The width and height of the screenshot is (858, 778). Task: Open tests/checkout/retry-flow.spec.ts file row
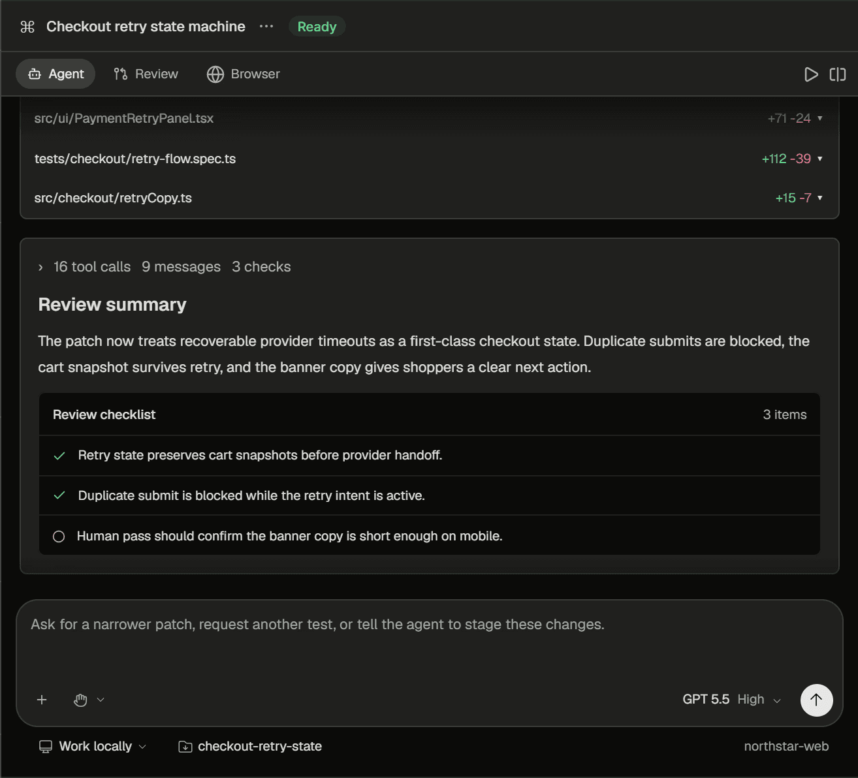click(429, 159)
